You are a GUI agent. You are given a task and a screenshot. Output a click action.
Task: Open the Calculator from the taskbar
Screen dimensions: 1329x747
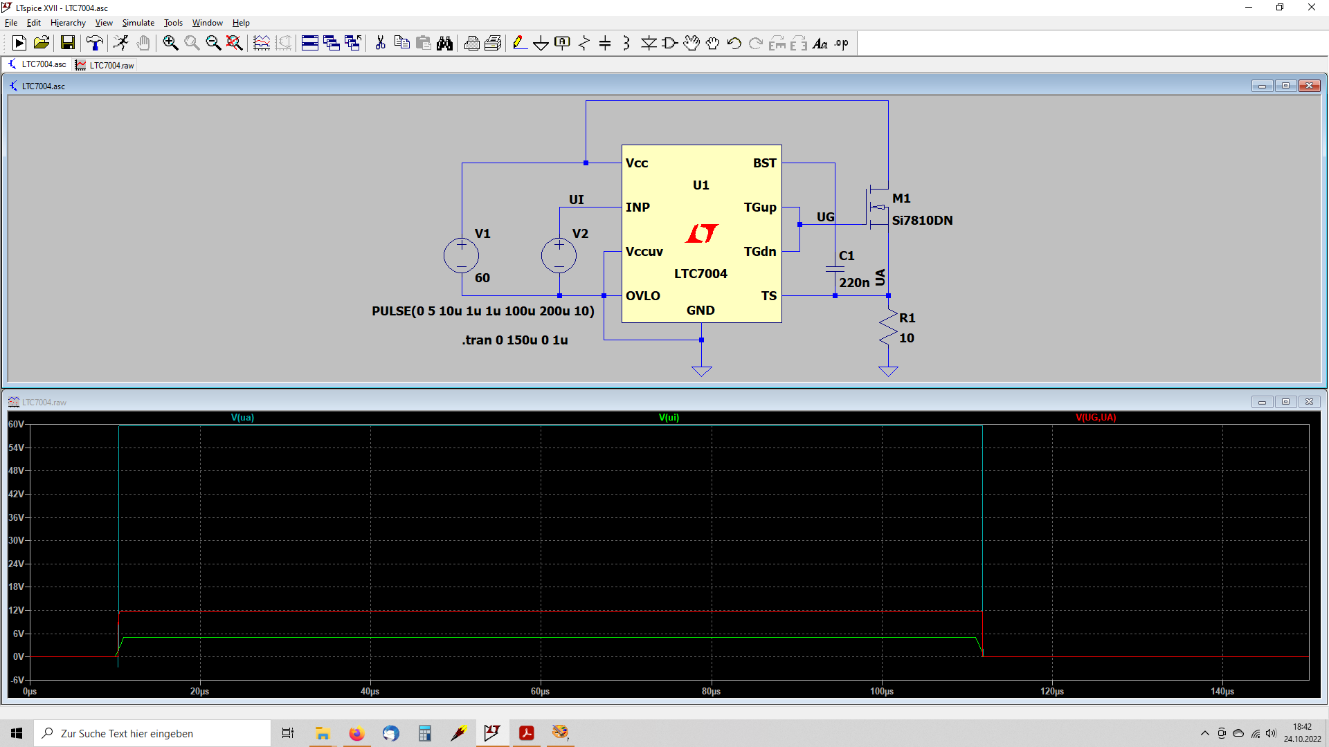[424, 733]
